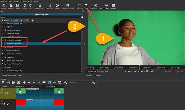Image resolution: width=185 pixels, height=110 pixels.
Task: Close the filter chooser with X
Action: point(32,21)
